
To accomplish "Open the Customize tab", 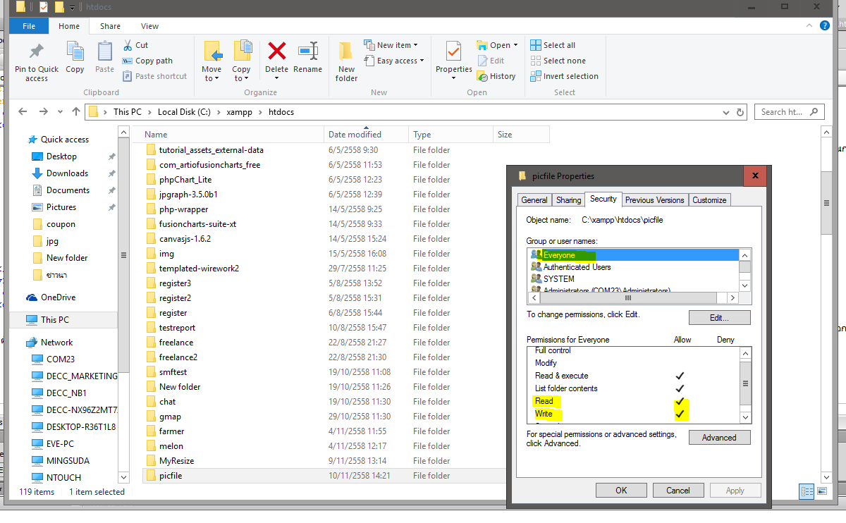I will point(709,200).
